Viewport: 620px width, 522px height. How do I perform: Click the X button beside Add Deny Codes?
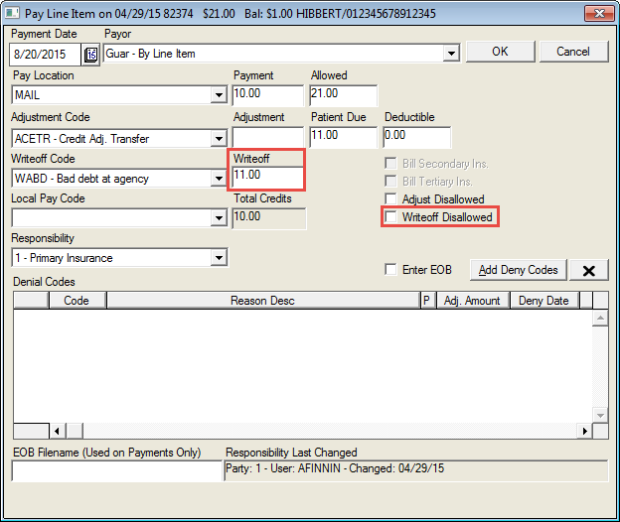coord(588,270)
